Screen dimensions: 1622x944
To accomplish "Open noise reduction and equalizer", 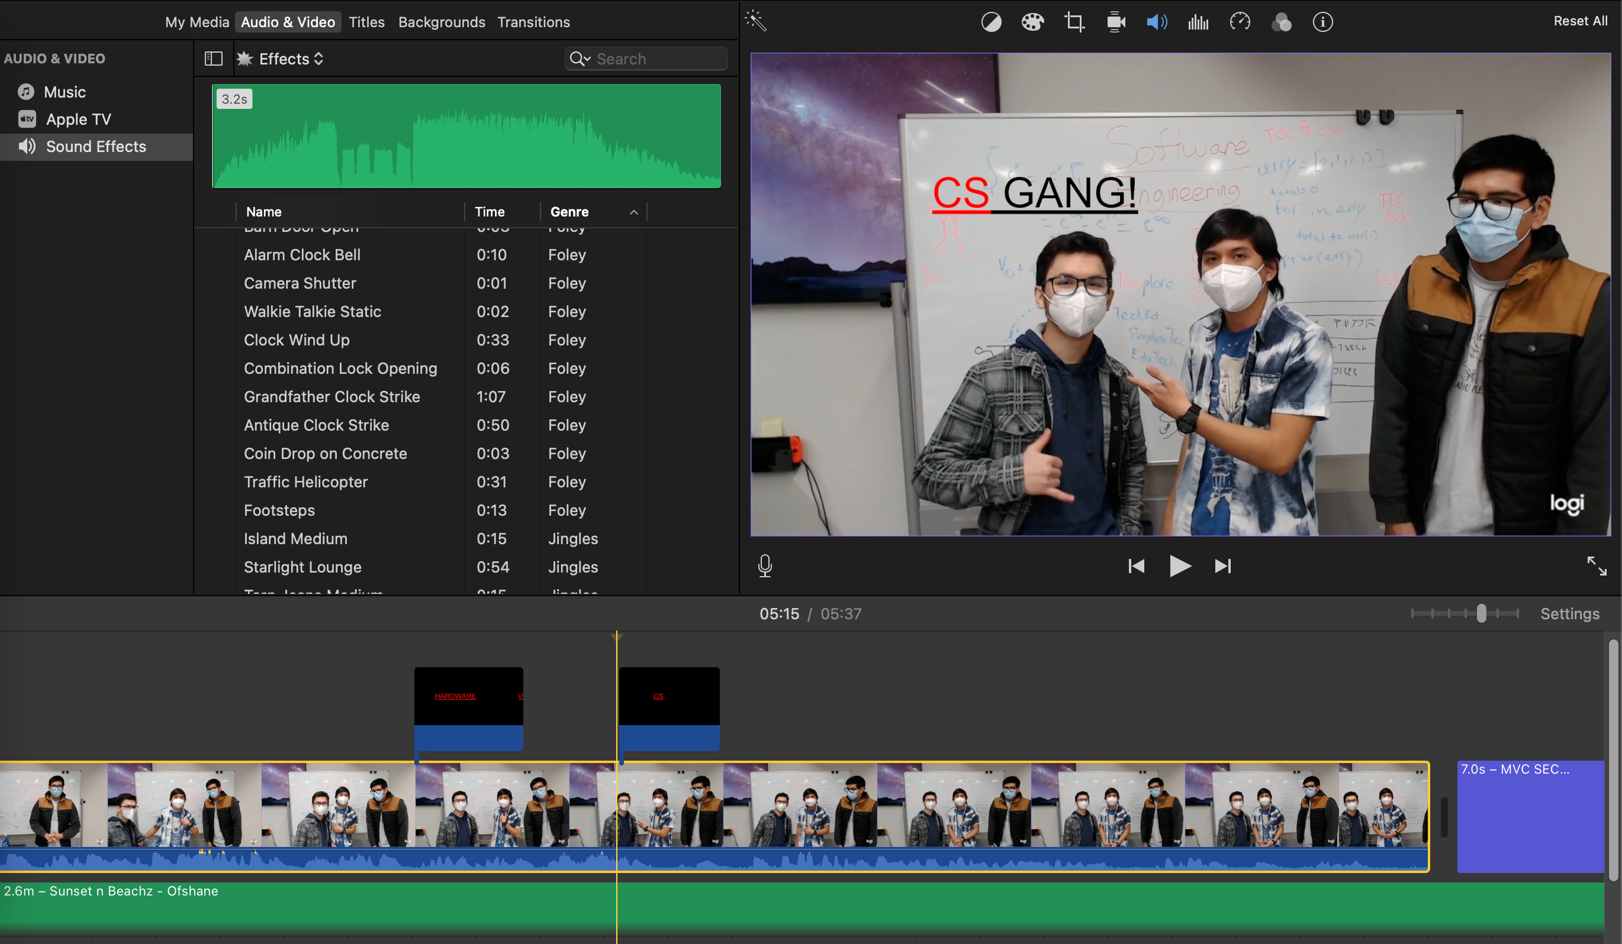I will pyautogui.click(x=1198, y=22).
